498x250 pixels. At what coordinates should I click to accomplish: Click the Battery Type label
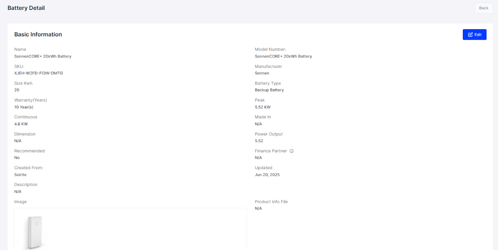pyautogui.click(x=268, y=83)
